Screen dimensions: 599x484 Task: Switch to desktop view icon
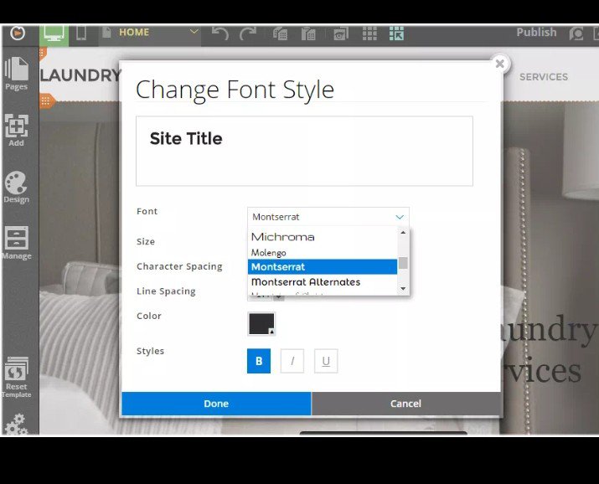pyautogui.click(x=54, y=33)
